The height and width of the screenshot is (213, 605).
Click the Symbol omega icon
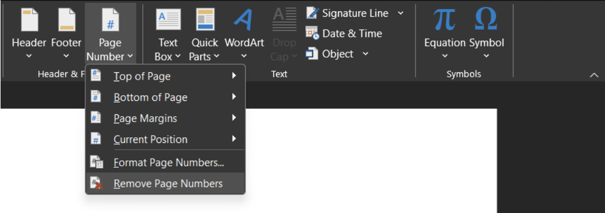click(486, 19)
